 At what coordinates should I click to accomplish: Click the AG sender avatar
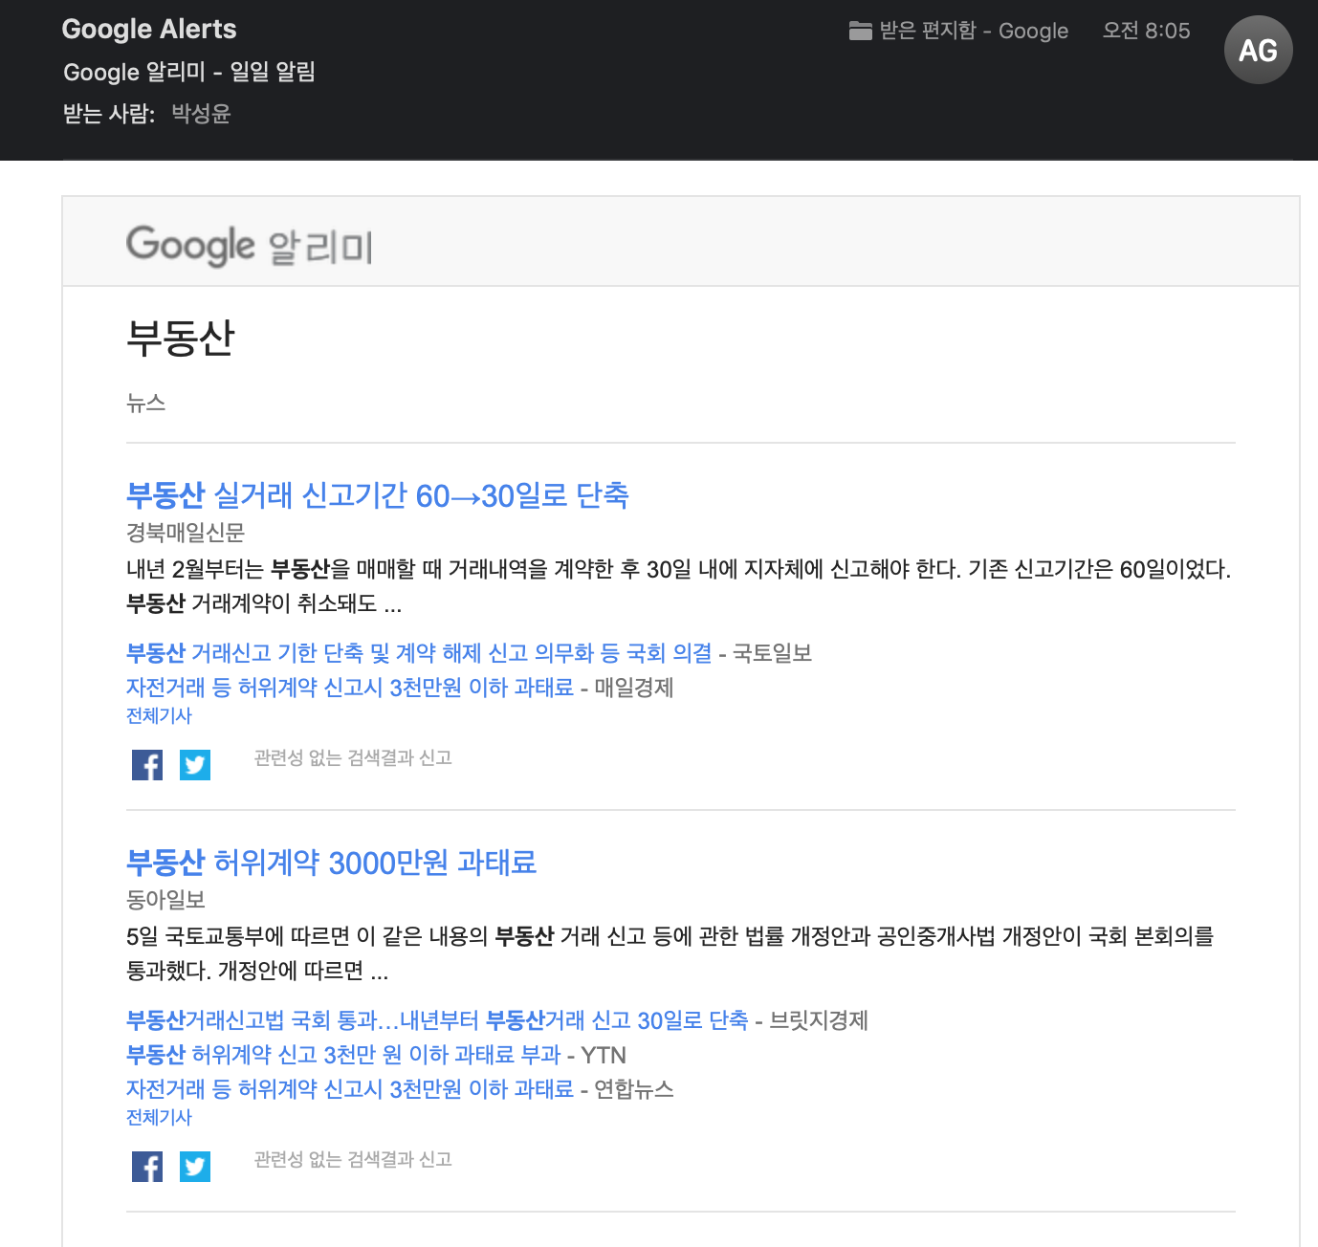1258,50
